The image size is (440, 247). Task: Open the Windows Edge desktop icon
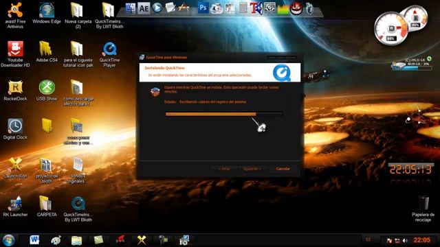(x=47, y=14)
